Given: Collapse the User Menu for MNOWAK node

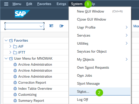Looking at the screenshot, I should tap(6, 58).
